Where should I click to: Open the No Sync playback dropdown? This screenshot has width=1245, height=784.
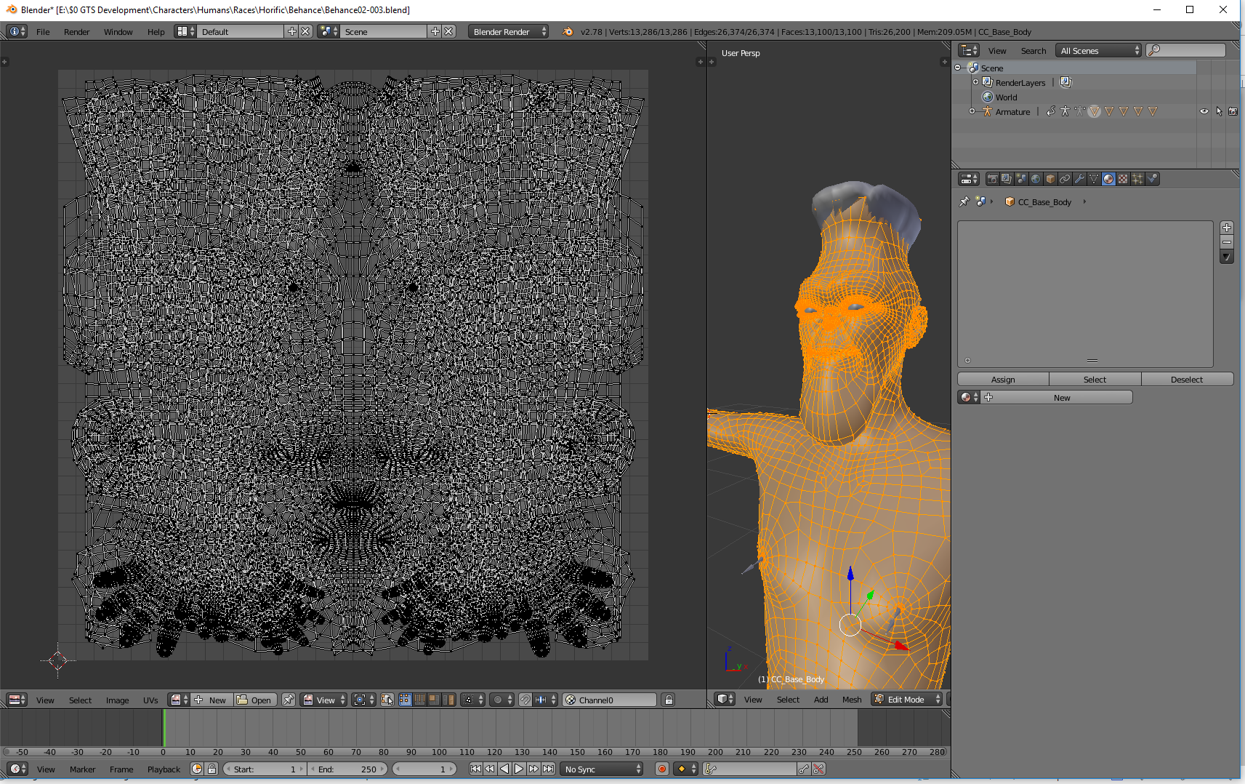pyautogui.click(x=602, y=769)
